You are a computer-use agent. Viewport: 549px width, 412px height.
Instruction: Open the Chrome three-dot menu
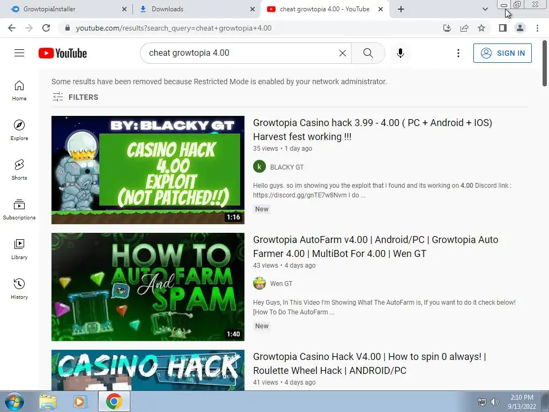click(537, 28)
